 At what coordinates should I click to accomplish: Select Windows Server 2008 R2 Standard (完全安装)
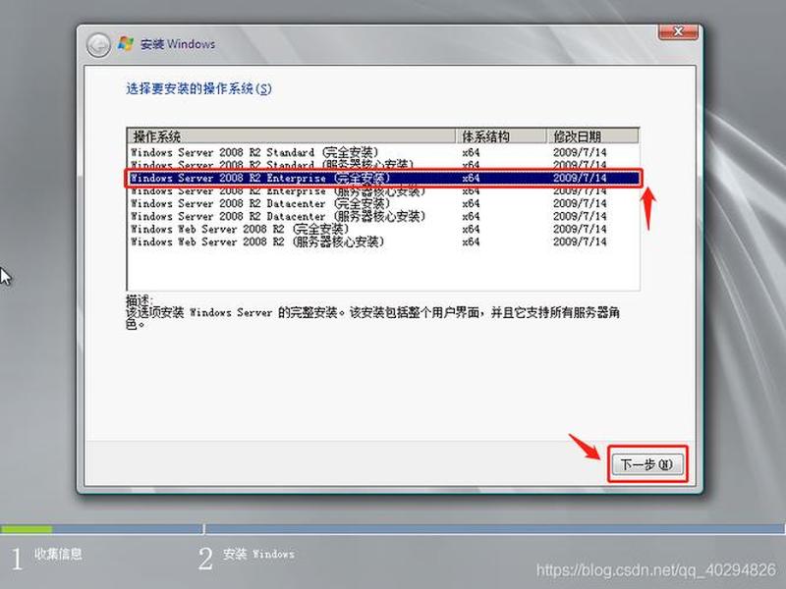click(x=383, y=152)
